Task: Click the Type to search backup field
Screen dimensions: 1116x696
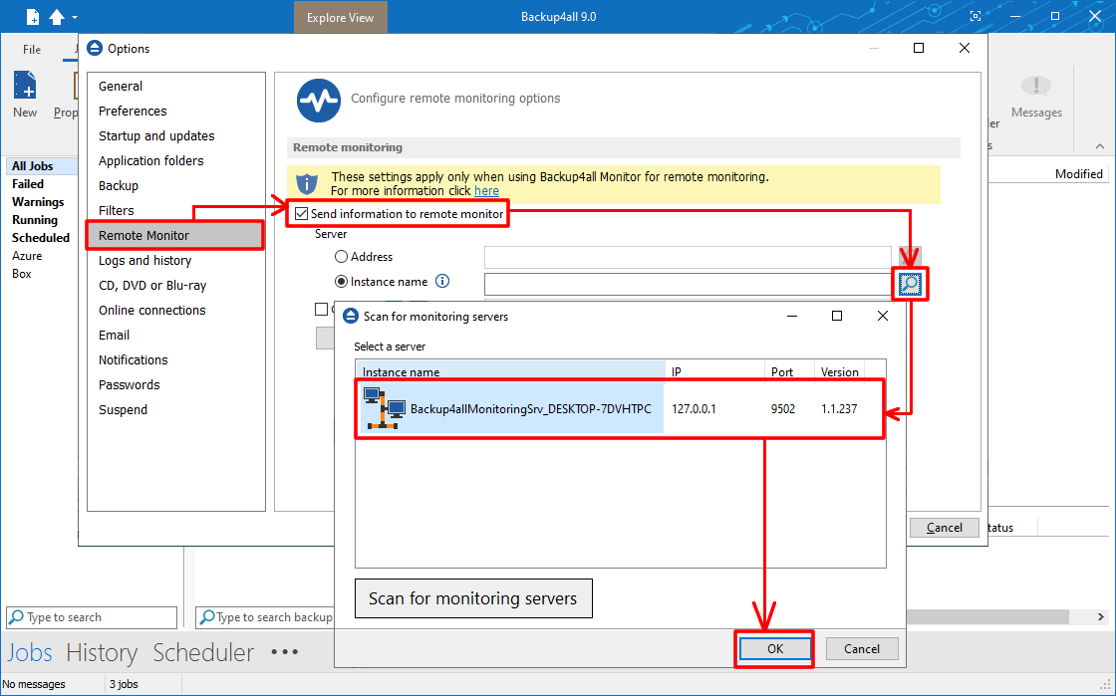Action: point(265,617)
